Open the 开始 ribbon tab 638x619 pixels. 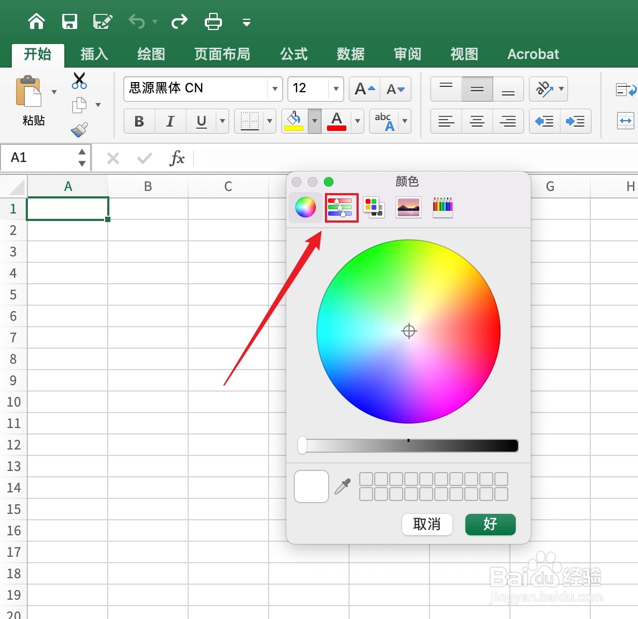[x=38, y=54]
